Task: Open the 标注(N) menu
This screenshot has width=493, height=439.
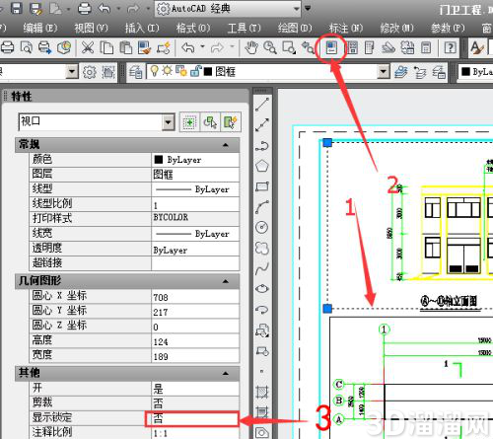Action: point(346,29)
